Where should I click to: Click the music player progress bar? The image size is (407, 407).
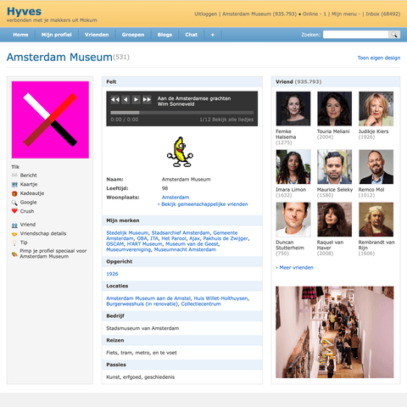(181, 113)
